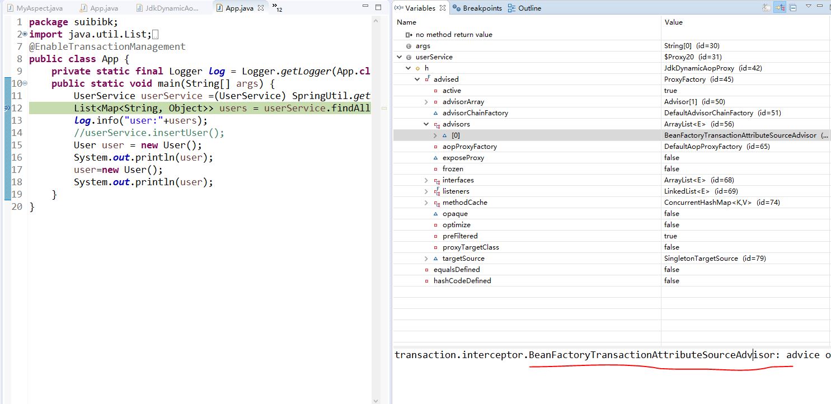The height and width of the screenshot is (404, 831).
Task: Collapse the advised tree node
Action: coord(417,79)
